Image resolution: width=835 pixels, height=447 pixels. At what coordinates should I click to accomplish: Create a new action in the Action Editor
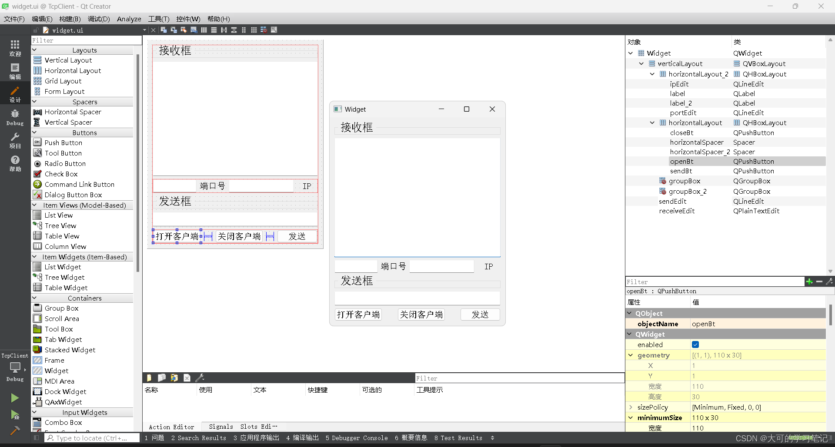[x=149, y=377]
